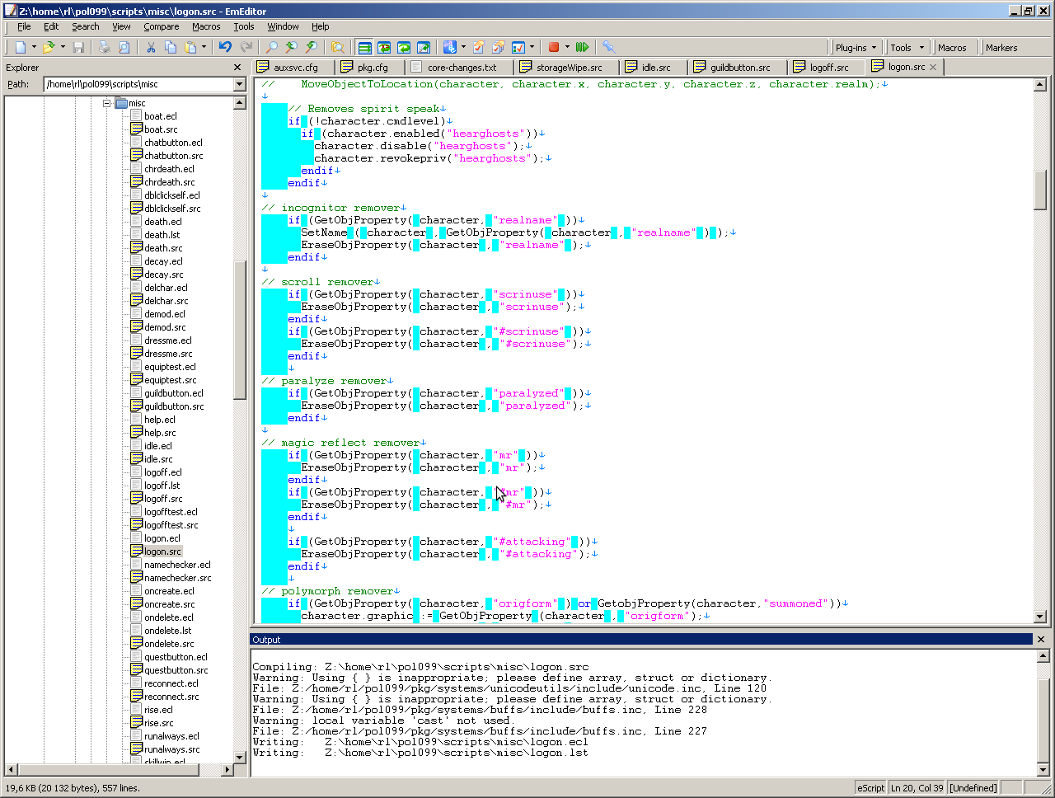Toggle the Wrap by Window button
Screen dimensions: 1055x798
click(404, 47)
